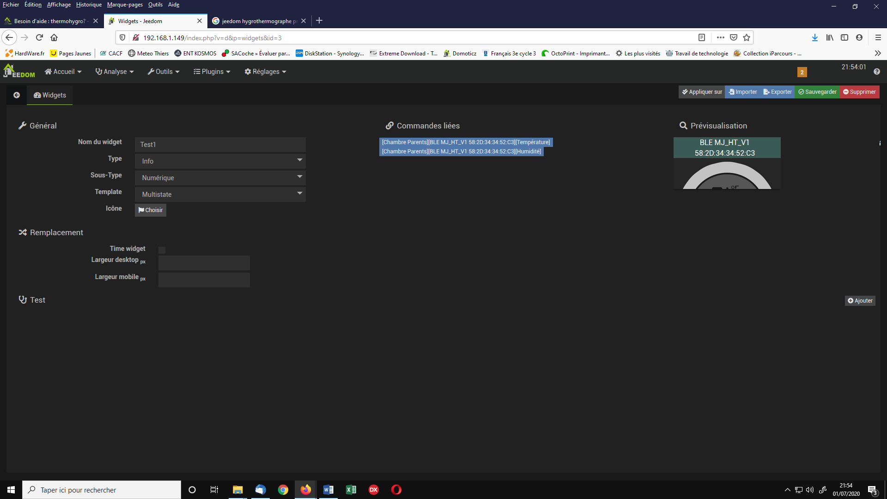Image resolution: width=887 pixels, height=499 pixels.
Task: Click the Nom du widget input field
Action: [220, 145]
